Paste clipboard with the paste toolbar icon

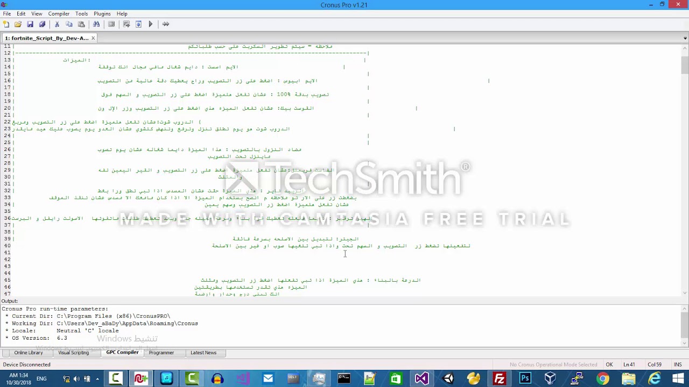pyautogui.click(x=81, y=24)
